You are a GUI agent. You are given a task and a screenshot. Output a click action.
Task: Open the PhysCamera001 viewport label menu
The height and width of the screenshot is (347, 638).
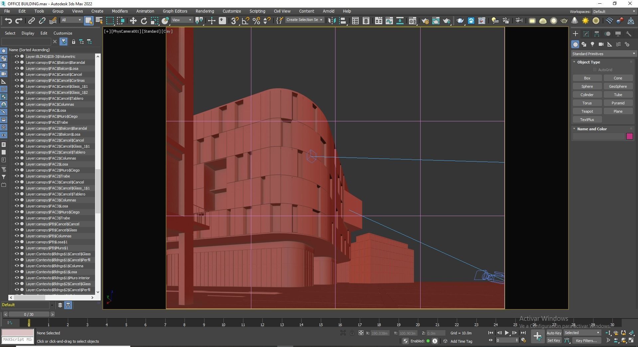pos(126,31)
